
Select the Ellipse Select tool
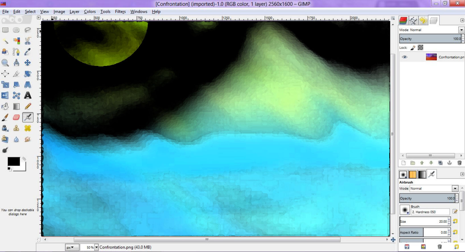tap(16, 30)
